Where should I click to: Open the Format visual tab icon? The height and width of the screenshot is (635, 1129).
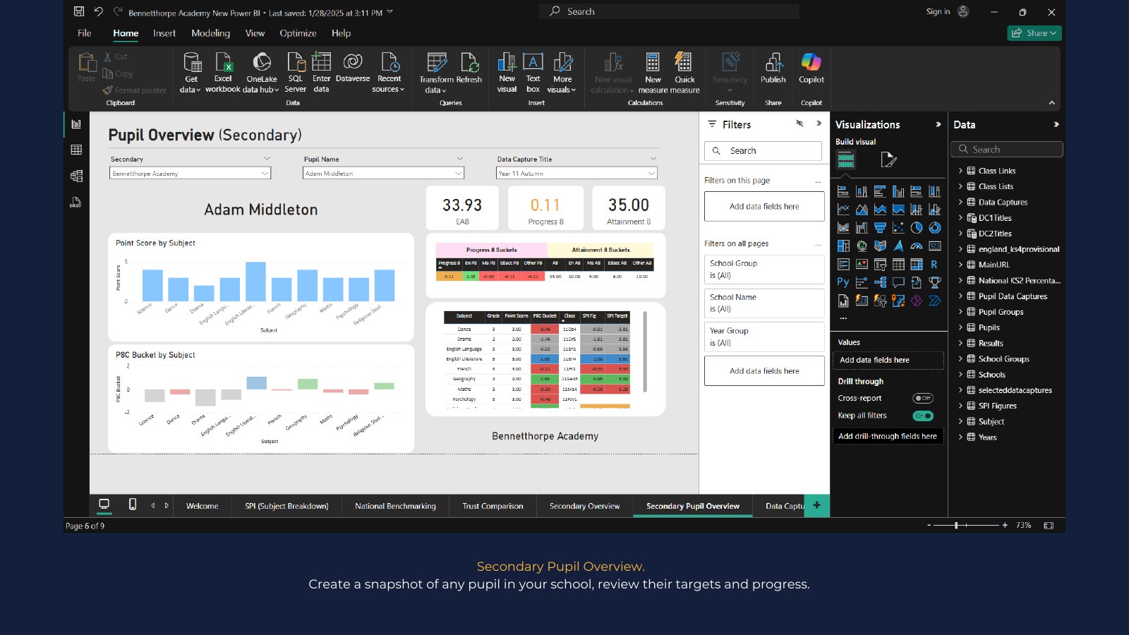tap(888, 160)
